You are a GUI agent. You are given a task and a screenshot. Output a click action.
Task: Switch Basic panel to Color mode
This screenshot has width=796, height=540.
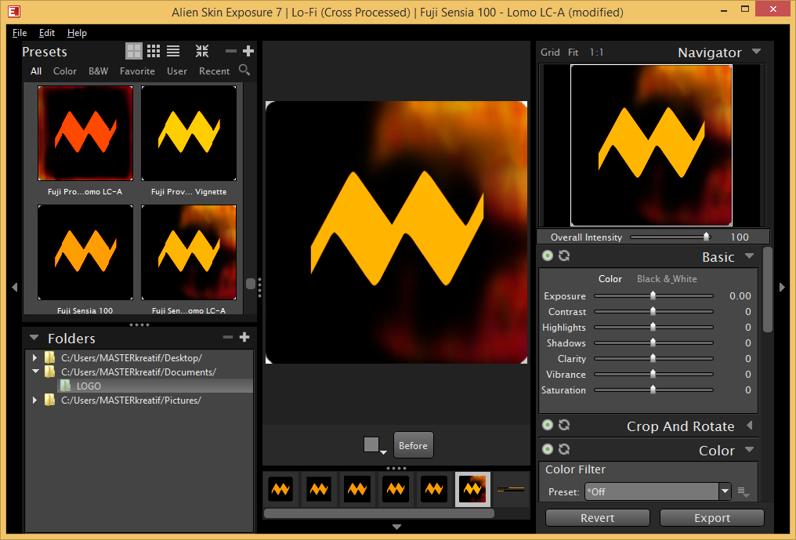coord(610,279)
